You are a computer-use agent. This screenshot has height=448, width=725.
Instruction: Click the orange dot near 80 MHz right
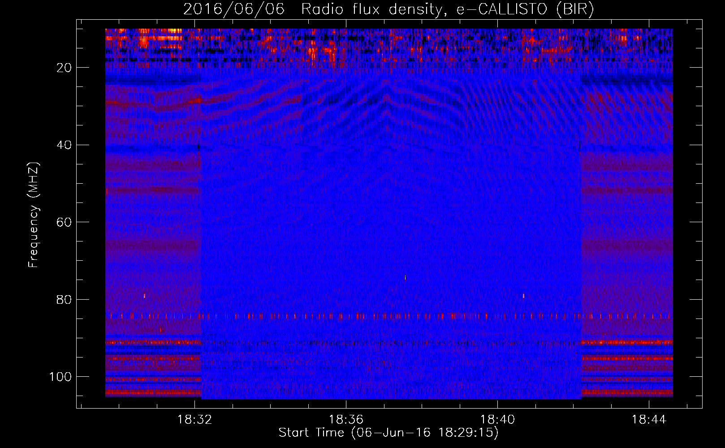point(523,296)
